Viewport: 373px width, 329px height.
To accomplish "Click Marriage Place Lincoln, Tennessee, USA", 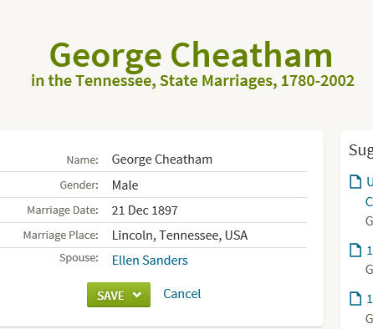I will click(180, 235).
